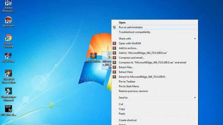Select Pin to Taskbar
The width and height of the screenshot is (223, 125).
(x=155, y=82)
